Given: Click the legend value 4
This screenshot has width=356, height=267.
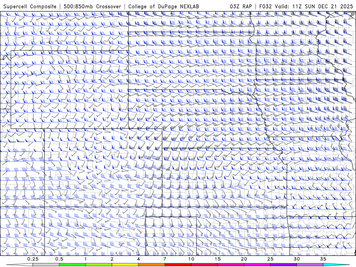Looking at the screenshot, I should 138,259.
